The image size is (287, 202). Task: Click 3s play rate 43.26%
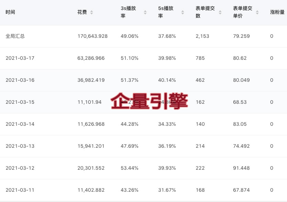click(129, 190)
